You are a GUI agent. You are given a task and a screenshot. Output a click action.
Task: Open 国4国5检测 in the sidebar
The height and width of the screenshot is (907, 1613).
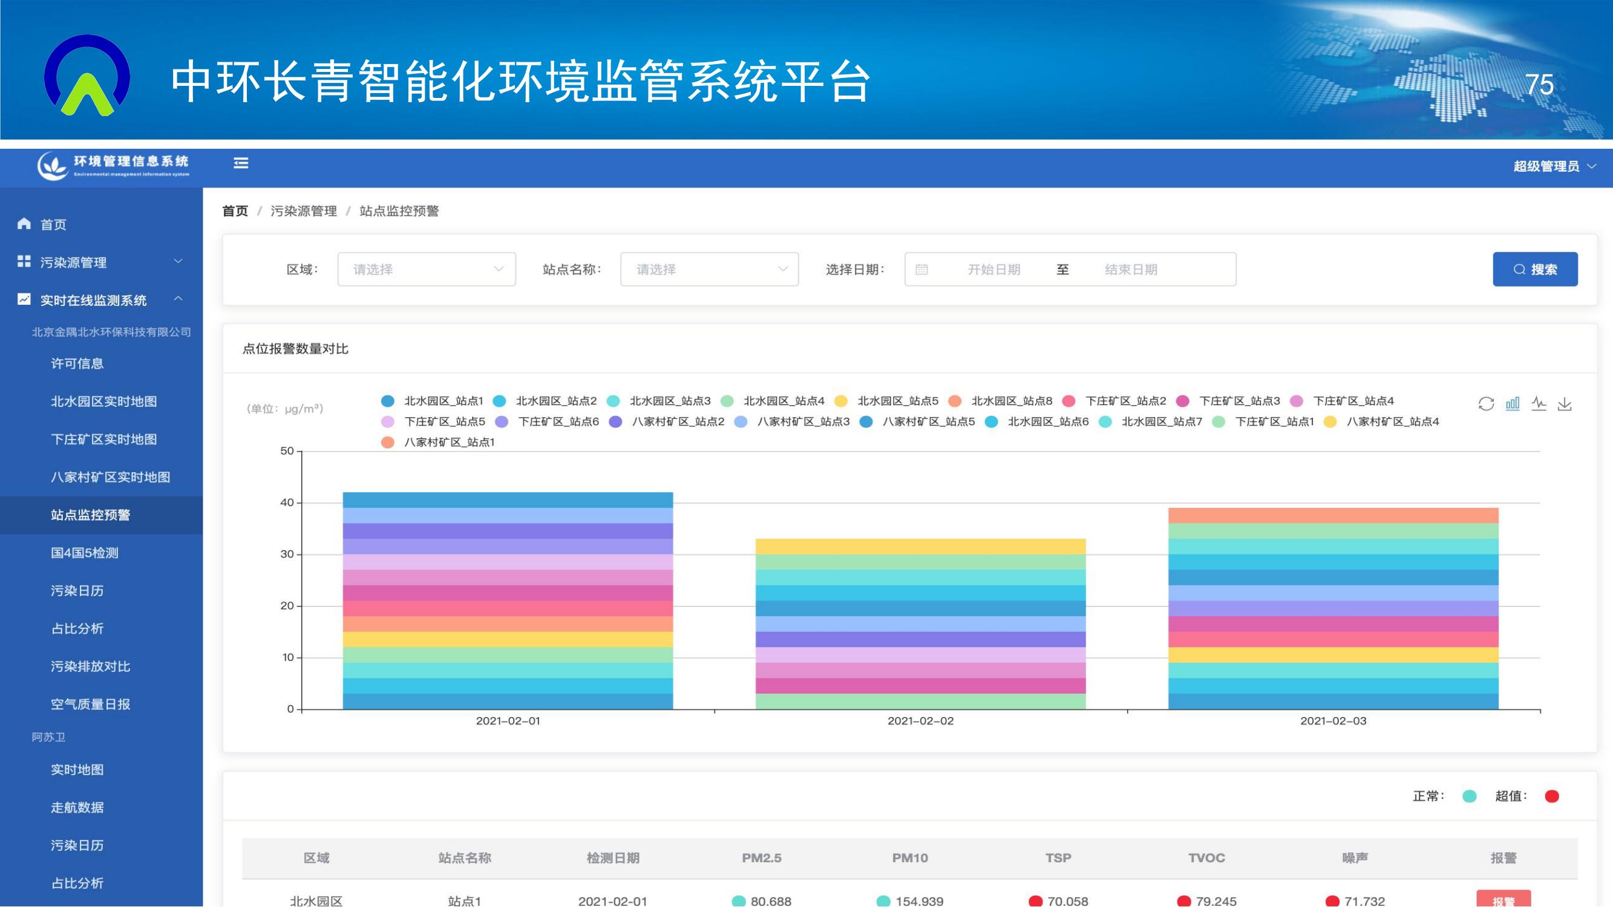click(x=85, y=553)
